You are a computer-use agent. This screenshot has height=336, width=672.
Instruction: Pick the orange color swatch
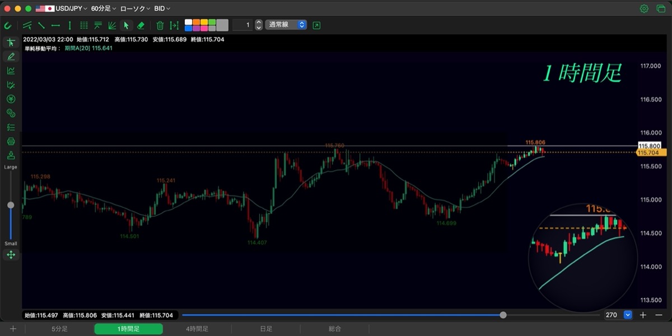pos(196,22)
